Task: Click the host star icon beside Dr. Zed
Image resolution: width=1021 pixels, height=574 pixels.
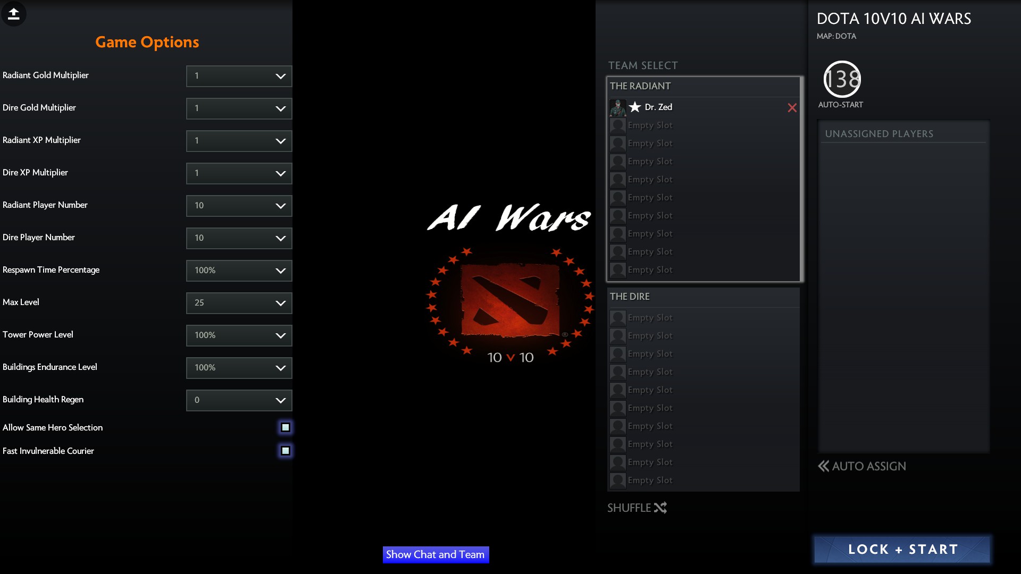Action: [634, 107]
